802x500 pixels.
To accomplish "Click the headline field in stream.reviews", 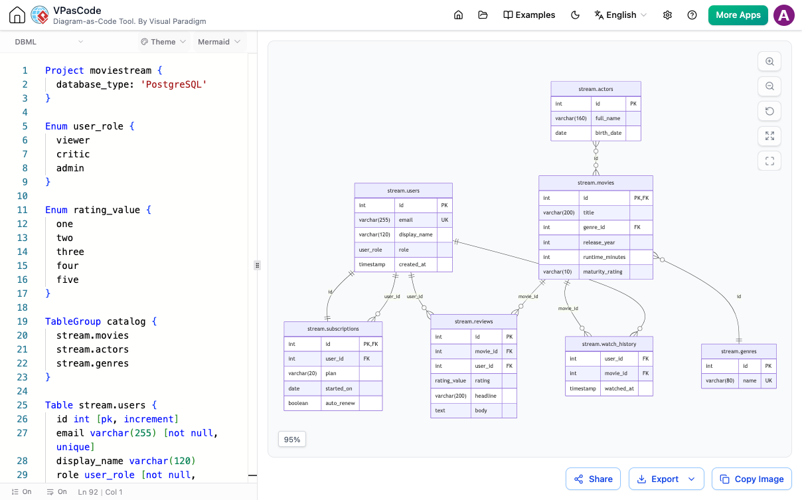I will 487,396.
